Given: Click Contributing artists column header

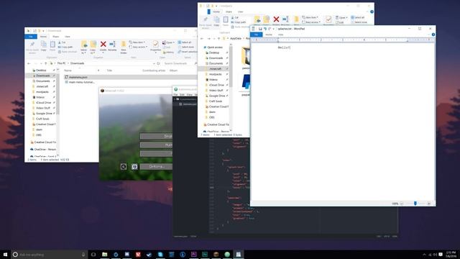Looking at the screenshot, I should (x=154, y=71).
